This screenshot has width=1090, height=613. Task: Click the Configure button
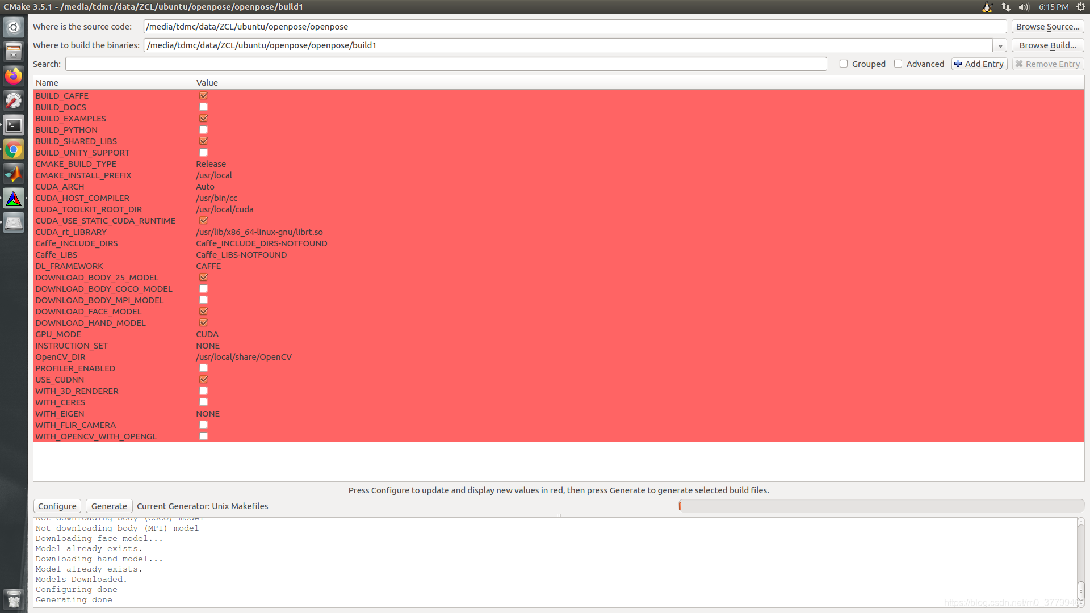tap(57, 506)
